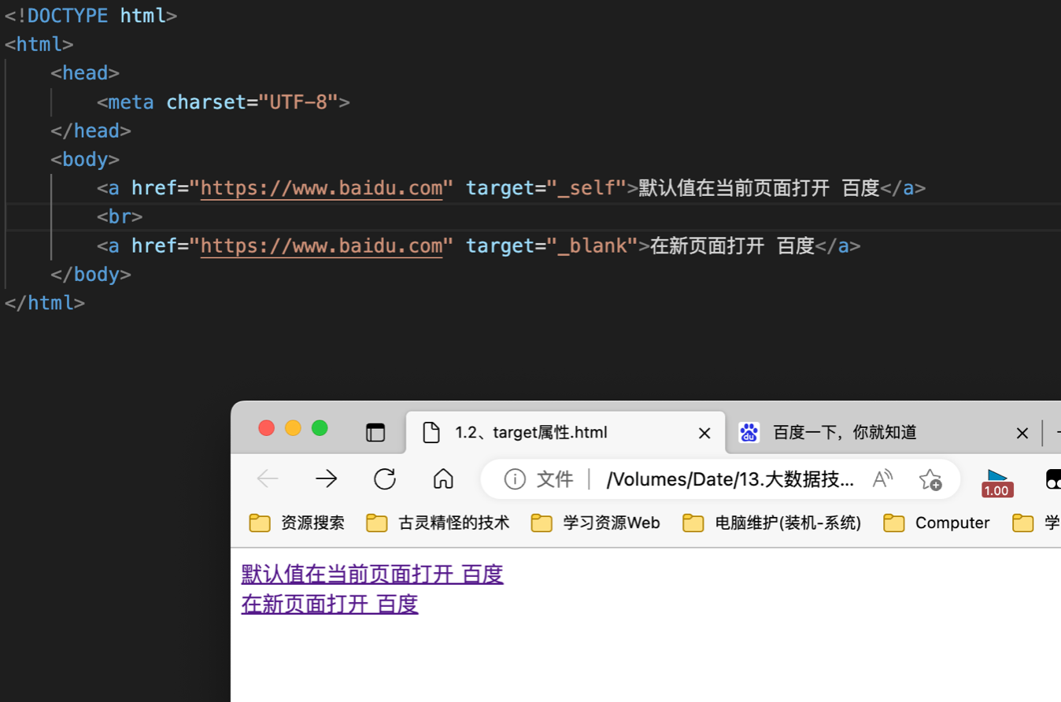Viewport: 1061px width, 702px height.
Task: Click the site info icon in address bar
Action: pos(515,479)
